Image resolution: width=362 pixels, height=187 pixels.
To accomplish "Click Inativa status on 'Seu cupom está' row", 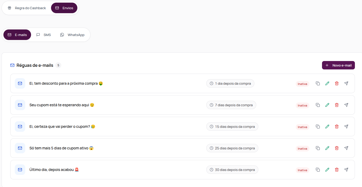I will 303,105.
